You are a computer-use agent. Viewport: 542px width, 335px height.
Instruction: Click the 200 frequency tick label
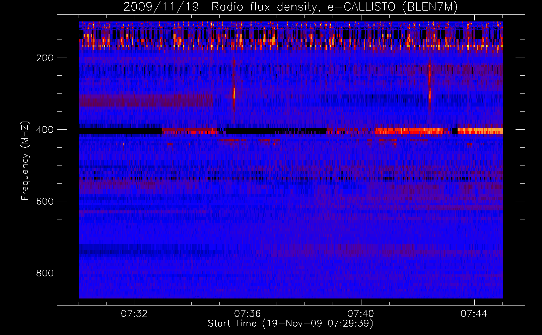(45, 58)
